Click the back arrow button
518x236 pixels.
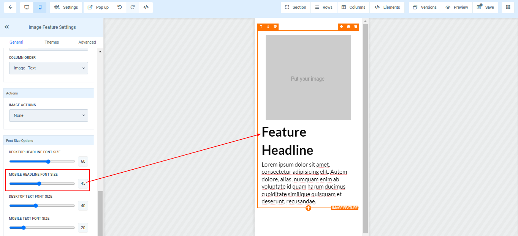(10, 7)
